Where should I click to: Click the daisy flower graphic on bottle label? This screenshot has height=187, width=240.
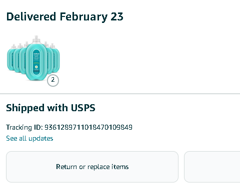pyautogui.click(x=36, y=67)
